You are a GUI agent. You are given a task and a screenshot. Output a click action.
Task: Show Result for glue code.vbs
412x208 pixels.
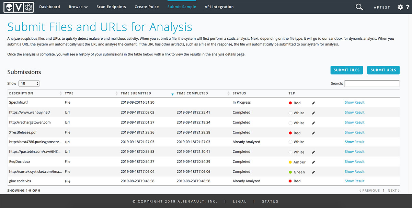click(355, 181)
